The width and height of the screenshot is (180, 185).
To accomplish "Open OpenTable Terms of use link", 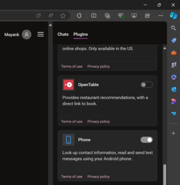I will (x=72, y=121).
